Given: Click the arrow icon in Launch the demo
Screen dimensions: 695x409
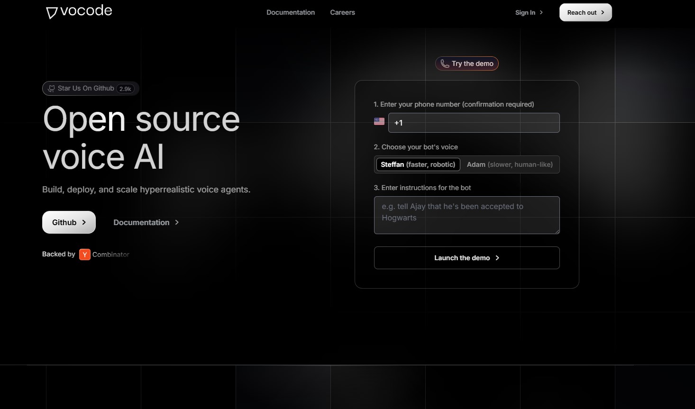Looking at the screenshot, I should [x=497, y=258].
